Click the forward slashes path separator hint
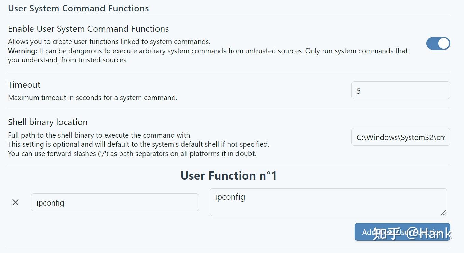The height and width of the screenshot is (253, 464). [x=132, y=154]
